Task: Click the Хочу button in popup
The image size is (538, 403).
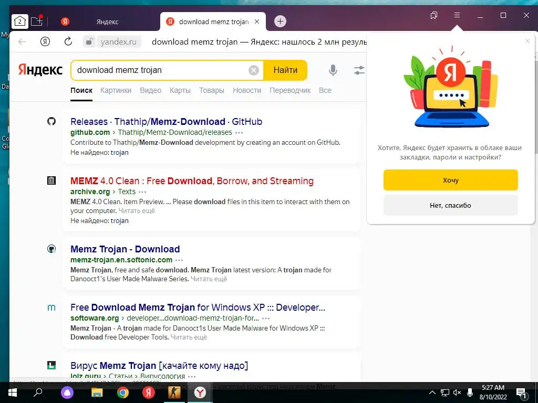Action: coord(450,180)
